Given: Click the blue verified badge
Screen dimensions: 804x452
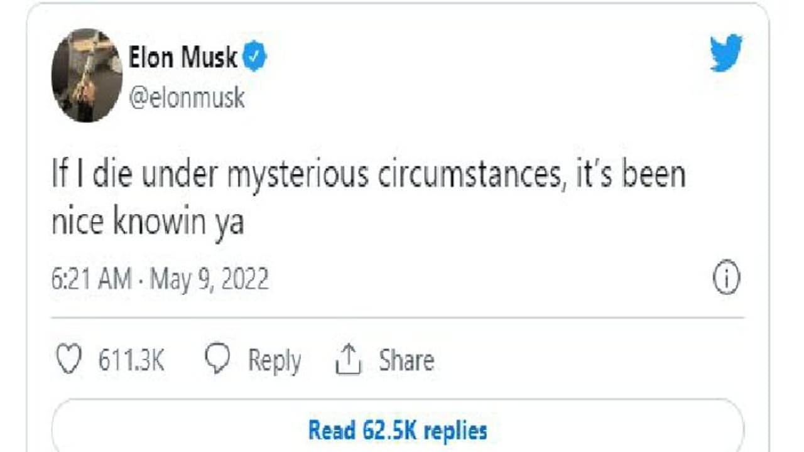Looking at the screenshot, I should 255,58.
